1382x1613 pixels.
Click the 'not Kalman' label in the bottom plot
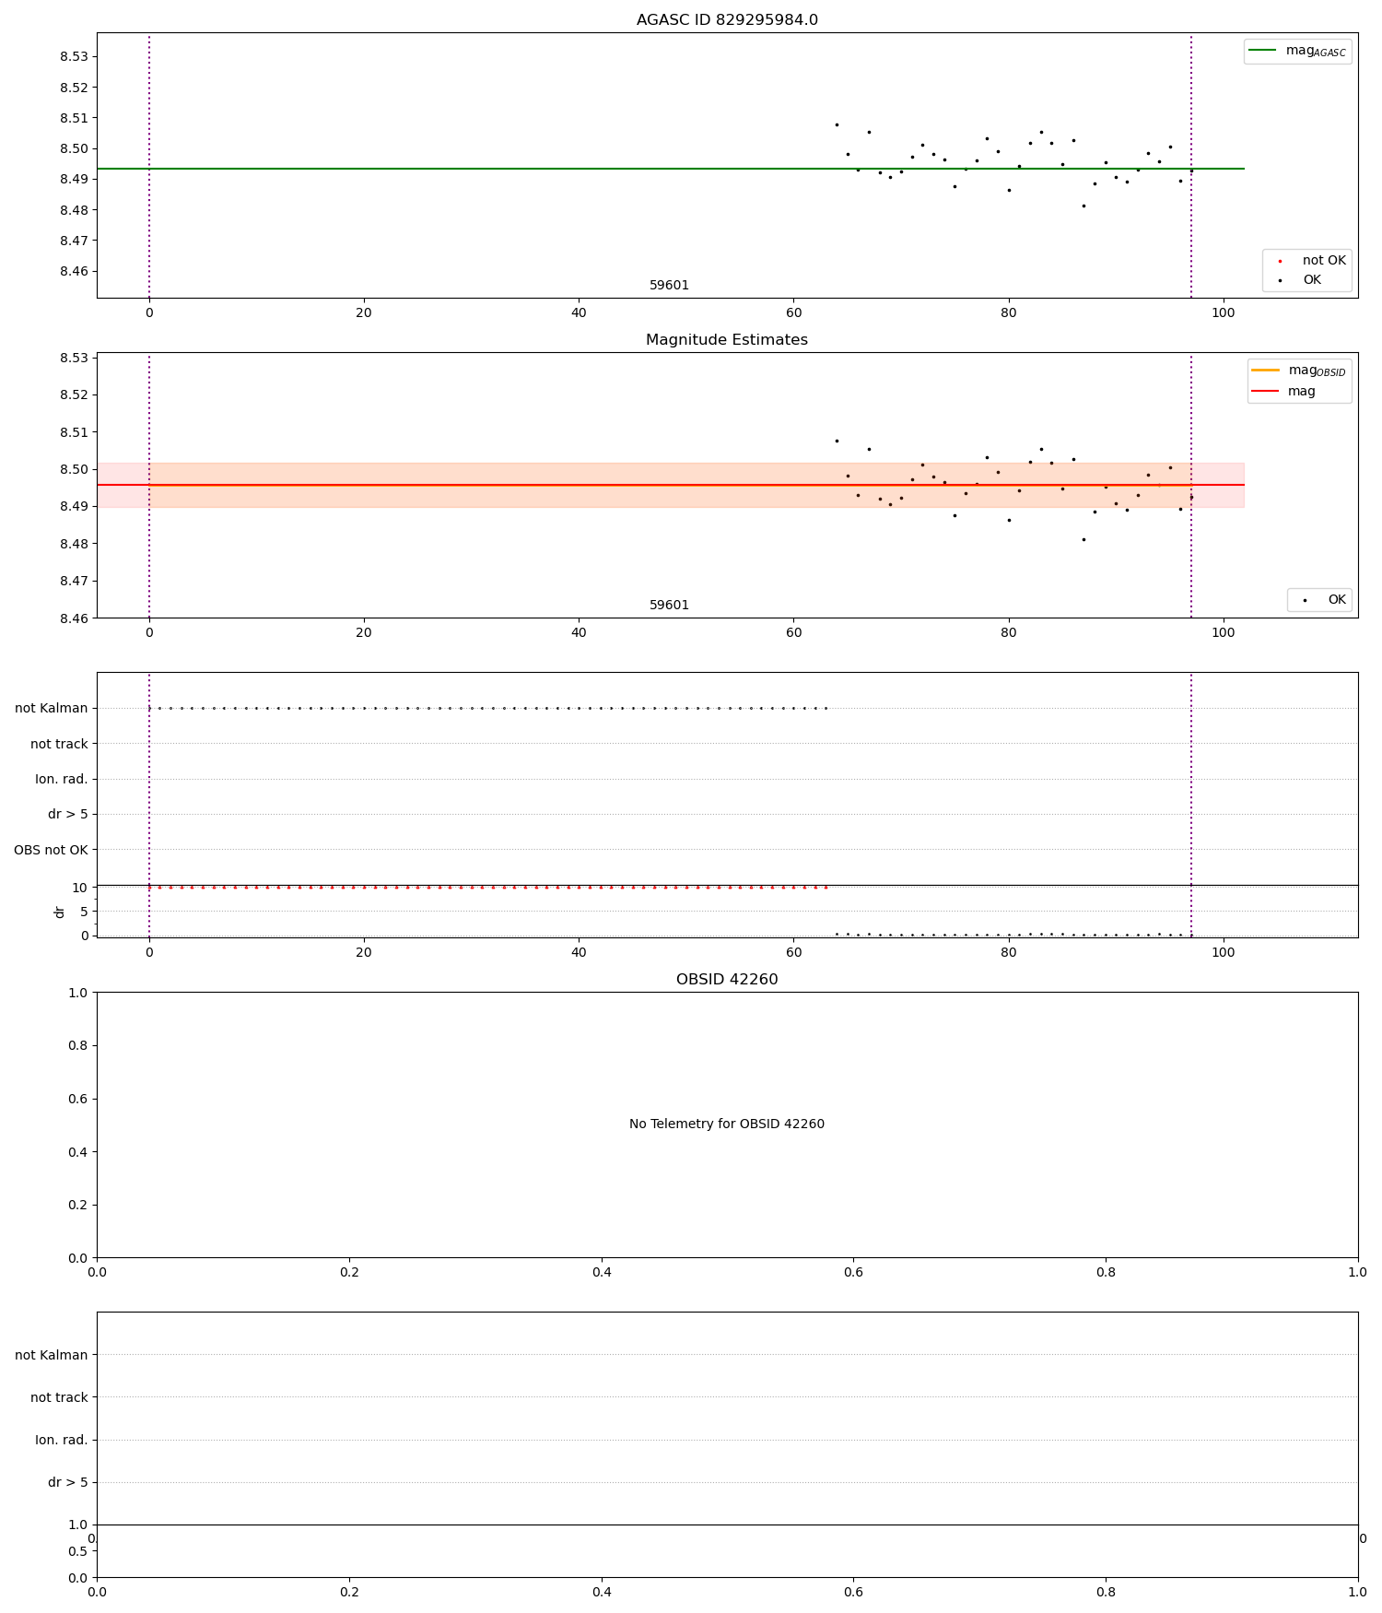click(x=52, y=1355)
